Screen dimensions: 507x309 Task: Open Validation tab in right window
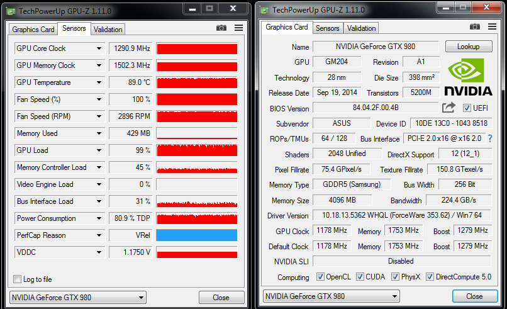pos(361,28)
